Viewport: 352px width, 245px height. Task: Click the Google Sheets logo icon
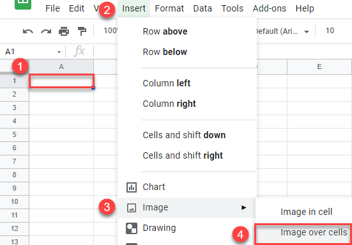23,4
